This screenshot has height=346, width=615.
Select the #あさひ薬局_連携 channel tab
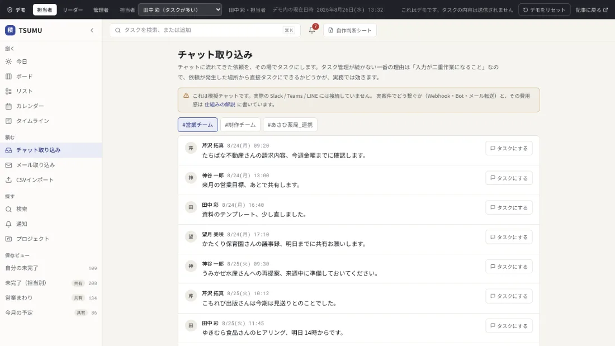290,125
